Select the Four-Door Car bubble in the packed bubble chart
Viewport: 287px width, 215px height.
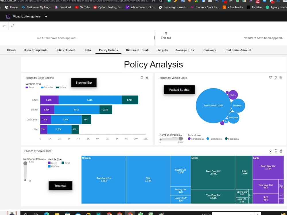[213, 105]
